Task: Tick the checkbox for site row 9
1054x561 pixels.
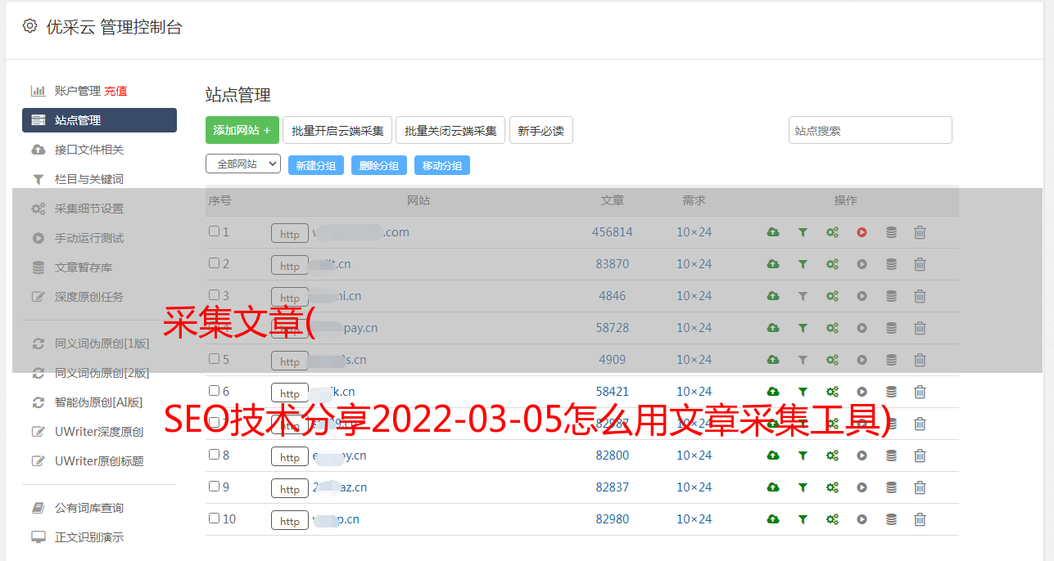Action: coord(214,487)
